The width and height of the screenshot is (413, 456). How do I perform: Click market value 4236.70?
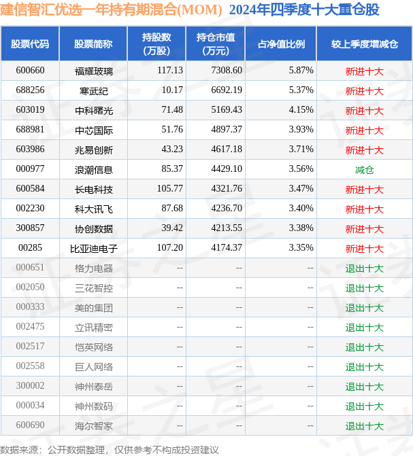point(227,209)
